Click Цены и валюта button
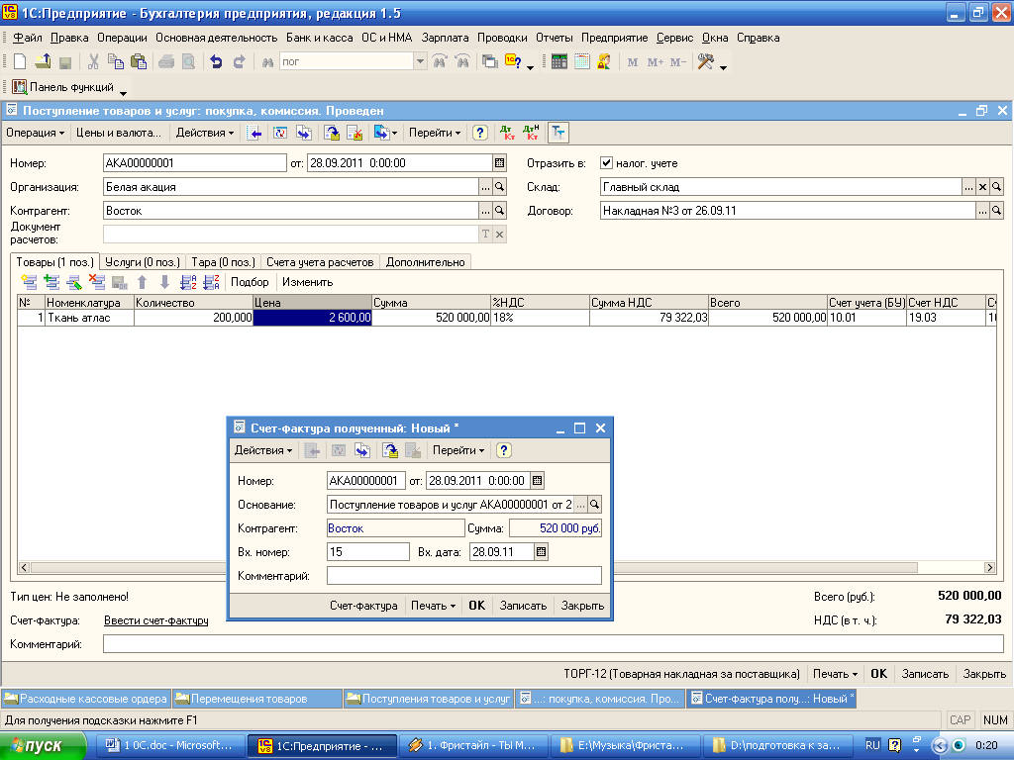 tap(119, 133)
